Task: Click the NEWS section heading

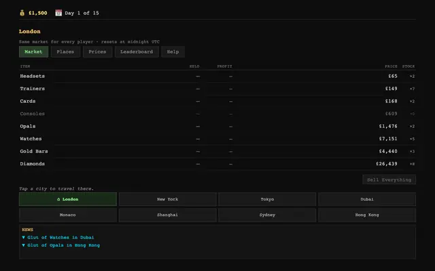Action: (x=27, y=230)
